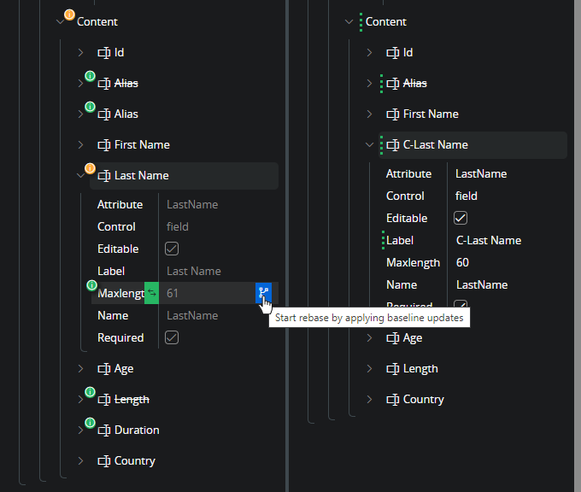Viewport: 581px width, 492px height.
Task: Click the Label value field reading C-Last Name
Action: [489, 240]
